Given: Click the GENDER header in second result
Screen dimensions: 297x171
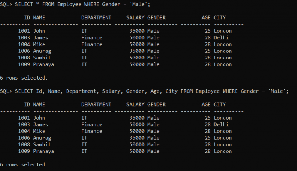Looking at the screenshot, I should tap(157, 105).
